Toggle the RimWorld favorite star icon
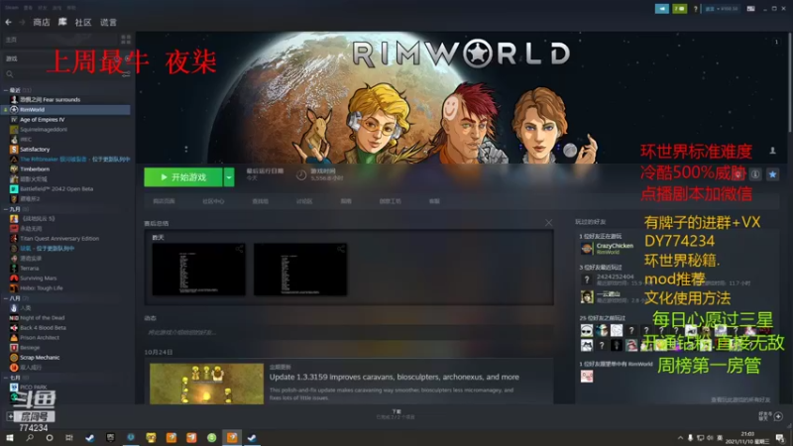793x446 pixels. pos(772,174)
